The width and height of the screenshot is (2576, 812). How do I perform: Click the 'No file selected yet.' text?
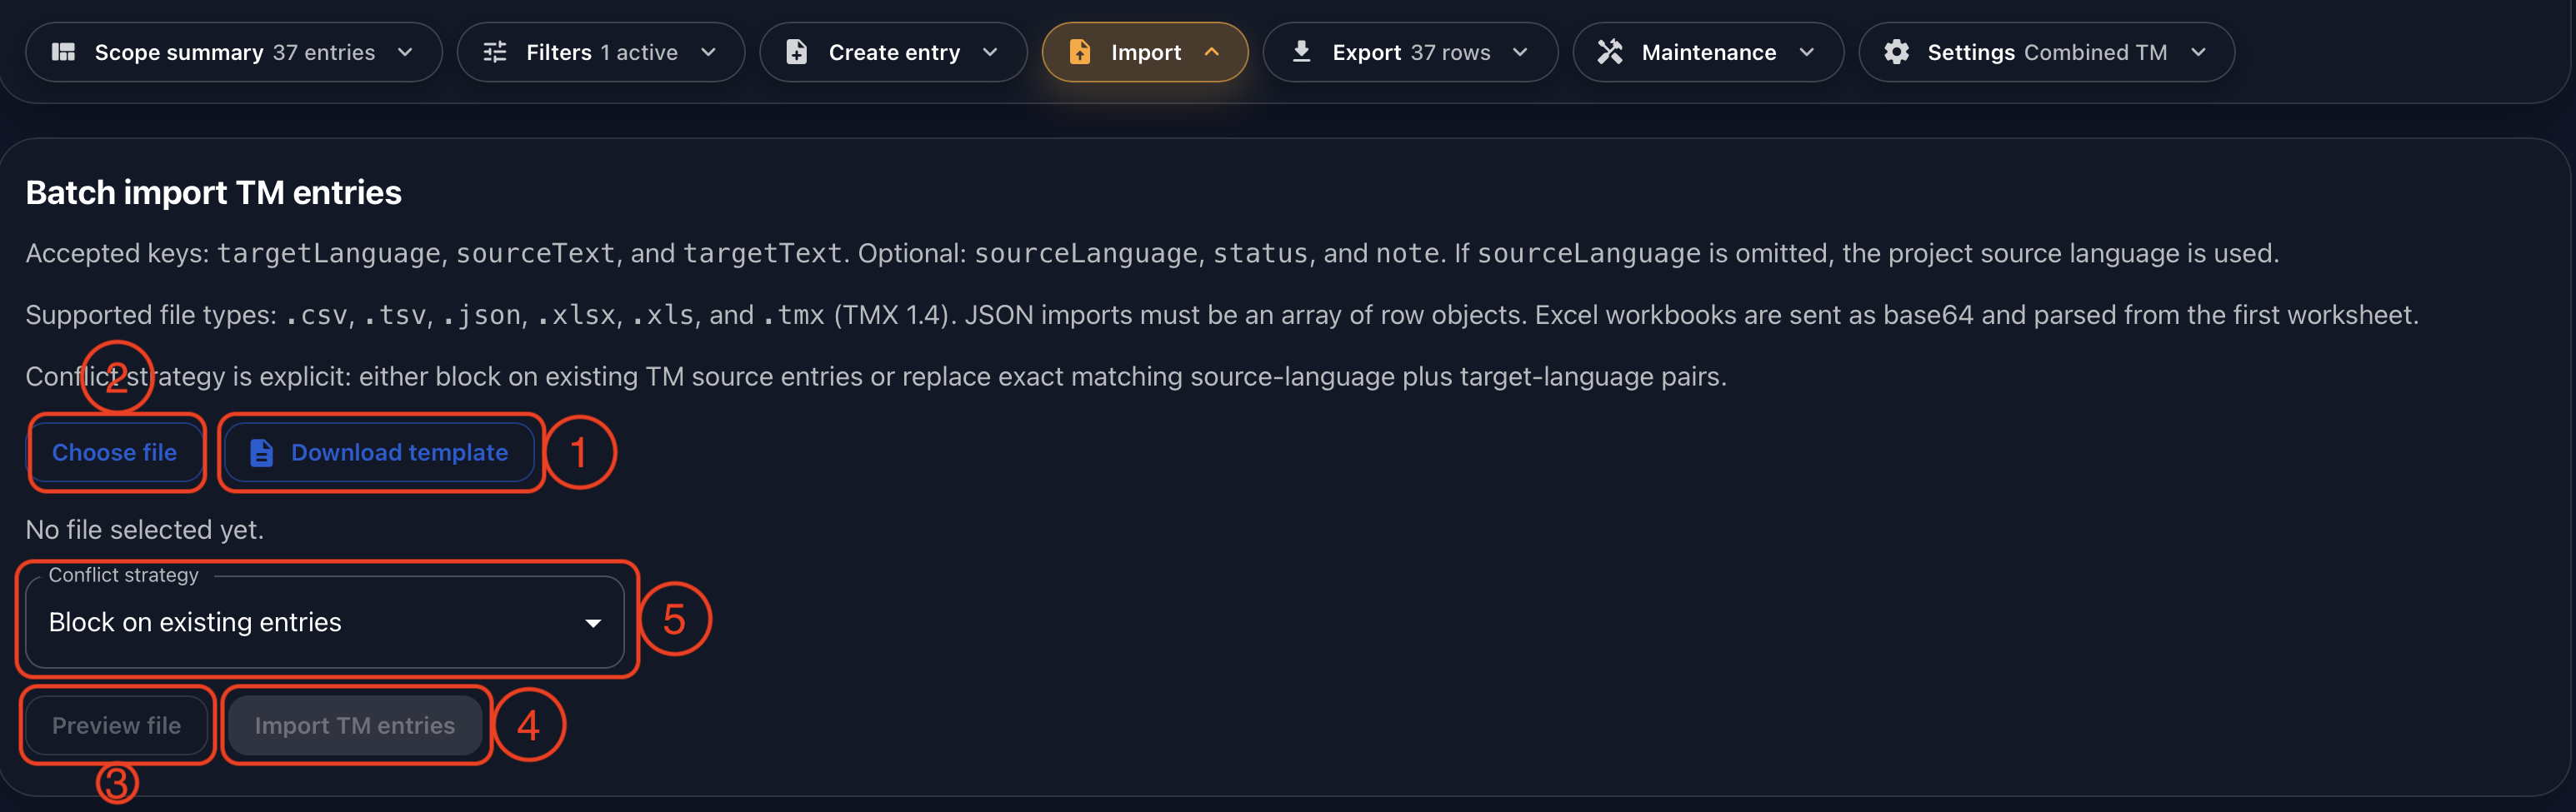[x=144, y=530]
